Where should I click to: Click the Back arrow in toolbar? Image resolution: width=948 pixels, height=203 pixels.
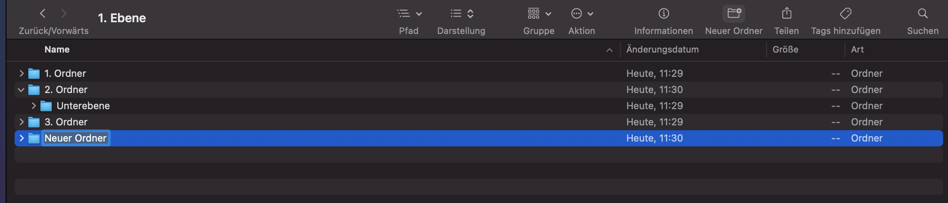pos(42,14)
